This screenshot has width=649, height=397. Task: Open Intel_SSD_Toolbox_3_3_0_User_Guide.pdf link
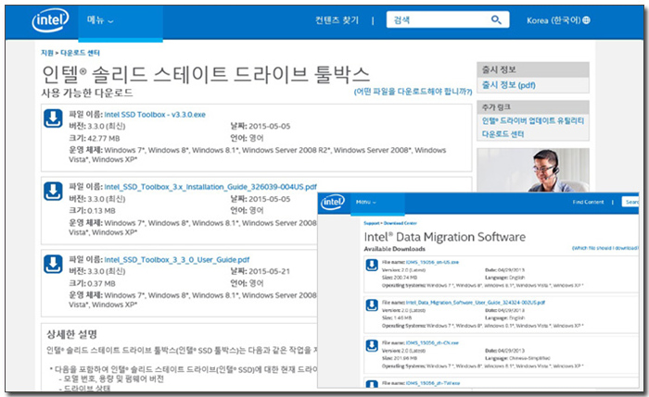pos(177,259)
